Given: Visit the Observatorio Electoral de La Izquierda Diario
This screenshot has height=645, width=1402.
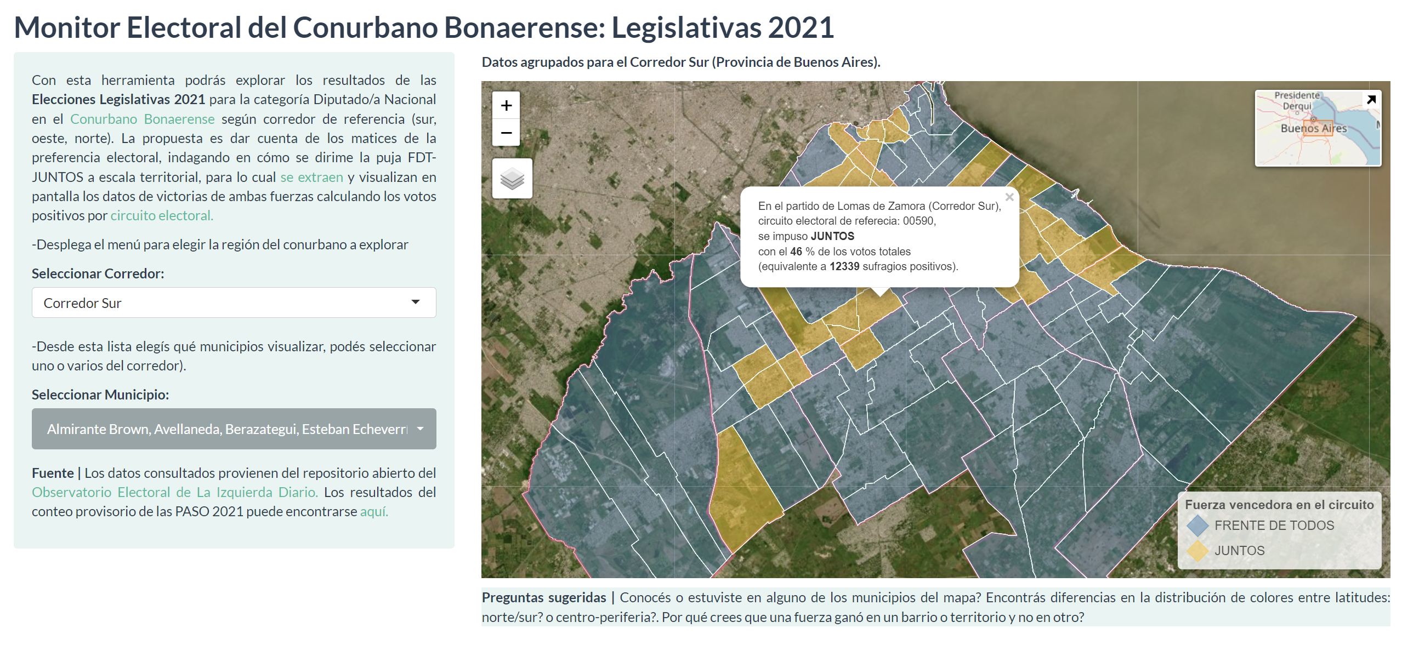Looking at the screenshot, I should pyautogui.click(x=174, y=492).
